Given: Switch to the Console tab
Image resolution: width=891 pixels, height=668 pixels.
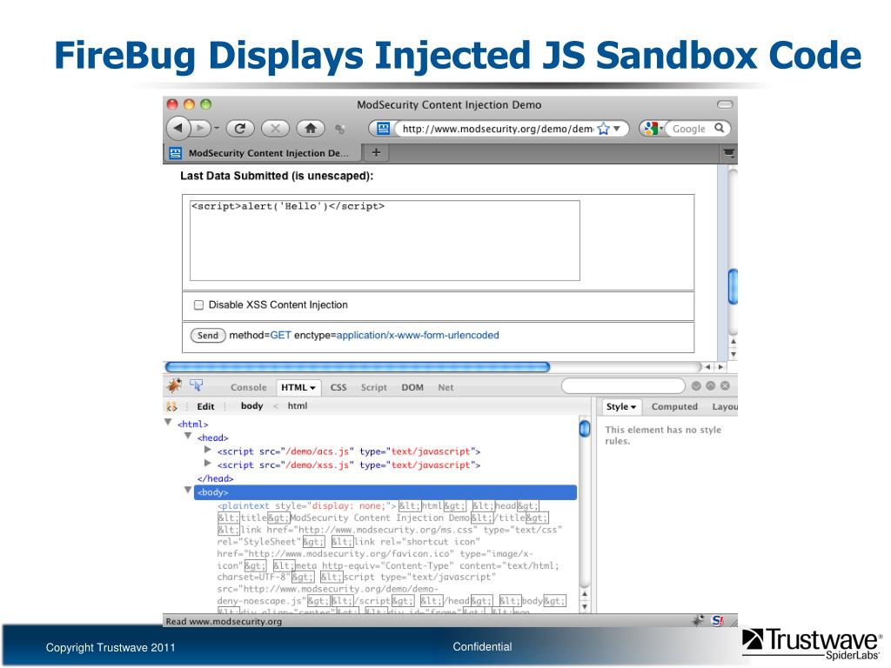Looking at the screenshot, I should pyautogui.click(x=248, y=387).
